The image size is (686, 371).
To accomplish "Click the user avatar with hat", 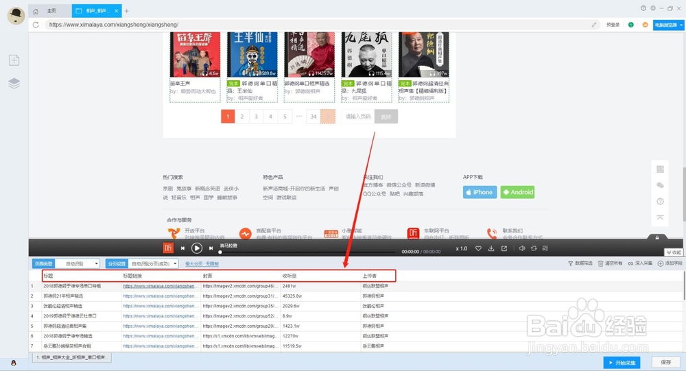I will (16, 16).
